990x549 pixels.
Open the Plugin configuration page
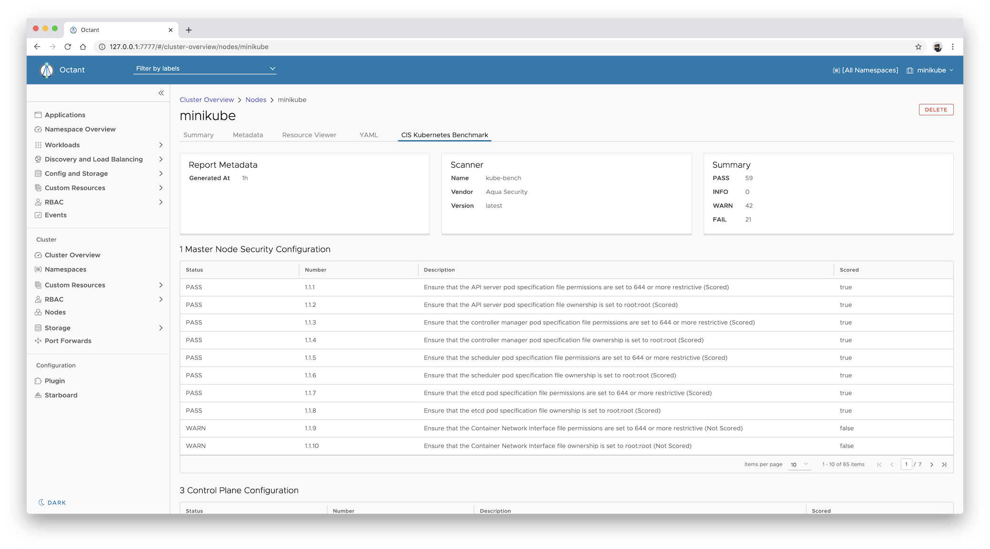tap(54, 381)
